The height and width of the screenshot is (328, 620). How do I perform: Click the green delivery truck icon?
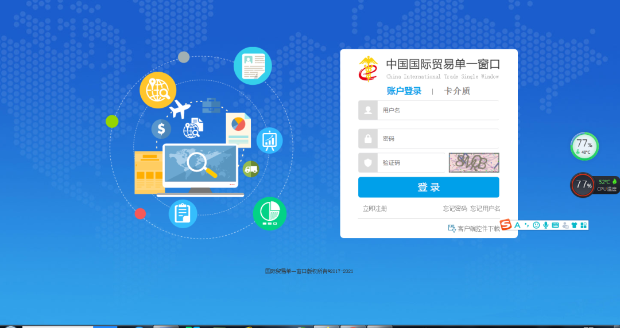[x=250, y=169]
